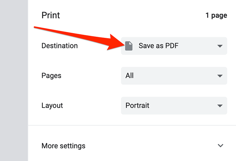The image size is (236, 161).
Task: Click the word PDF in Destination field
Action: tap(172, 46)
